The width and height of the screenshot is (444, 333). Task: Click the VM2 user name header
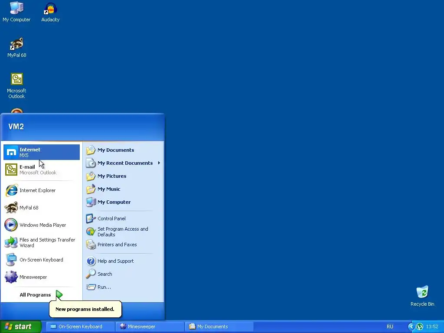(16, 127)
